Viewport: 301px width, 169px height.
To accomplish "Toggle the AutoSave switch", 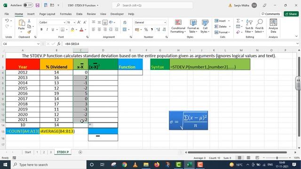I will (x=28, y=5).
